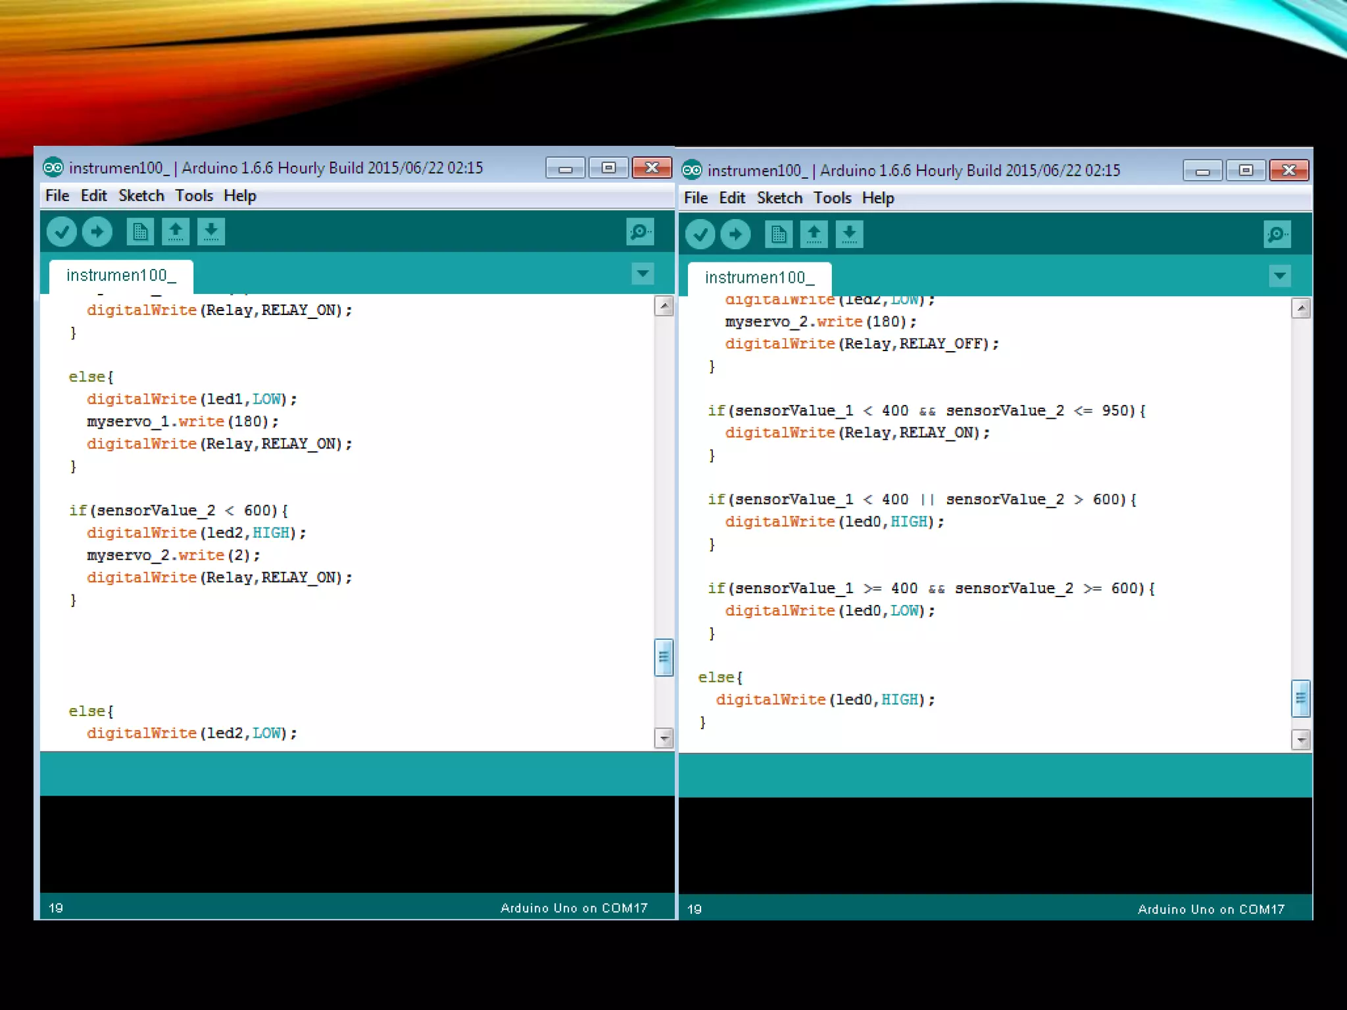Screen dimensions: 1347x1010
Task: Open File menu in left window
Action: [57, 196]
